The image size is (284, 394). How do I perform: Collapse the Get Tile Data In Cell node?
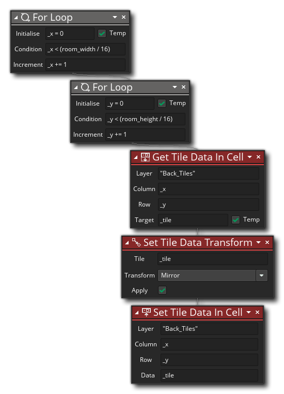136,157
